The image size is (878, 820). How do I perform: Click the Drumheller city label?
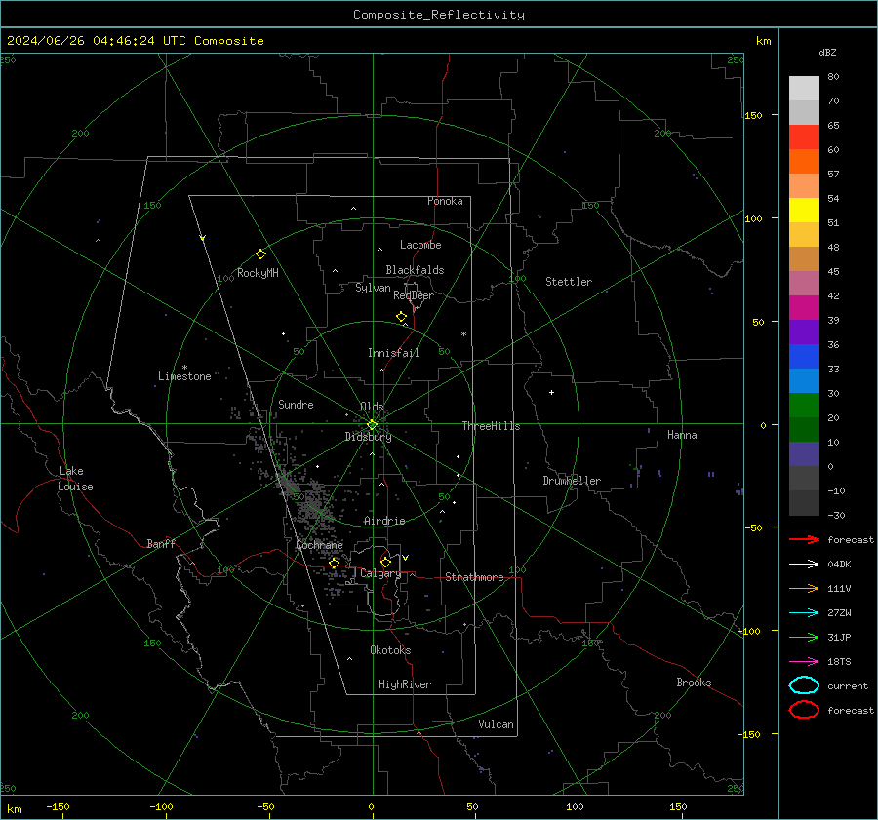tap(572, 481)
